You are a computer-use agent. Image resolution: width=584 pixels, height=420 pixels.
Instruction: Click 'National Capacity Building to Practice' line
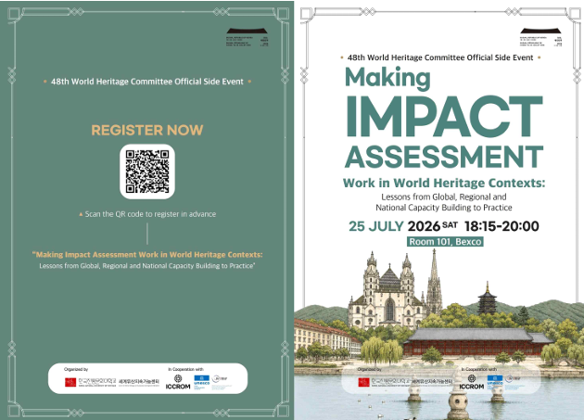pyautogui.click(x=444, y=208)
